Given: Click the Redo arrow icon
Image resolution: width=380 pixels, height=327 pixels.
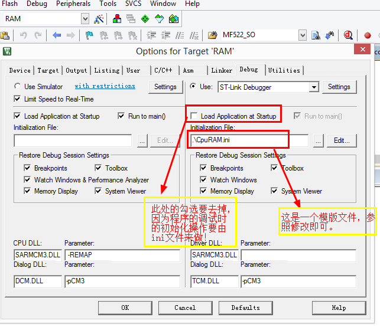Looking at the screenshot, I should click(38, 35).
